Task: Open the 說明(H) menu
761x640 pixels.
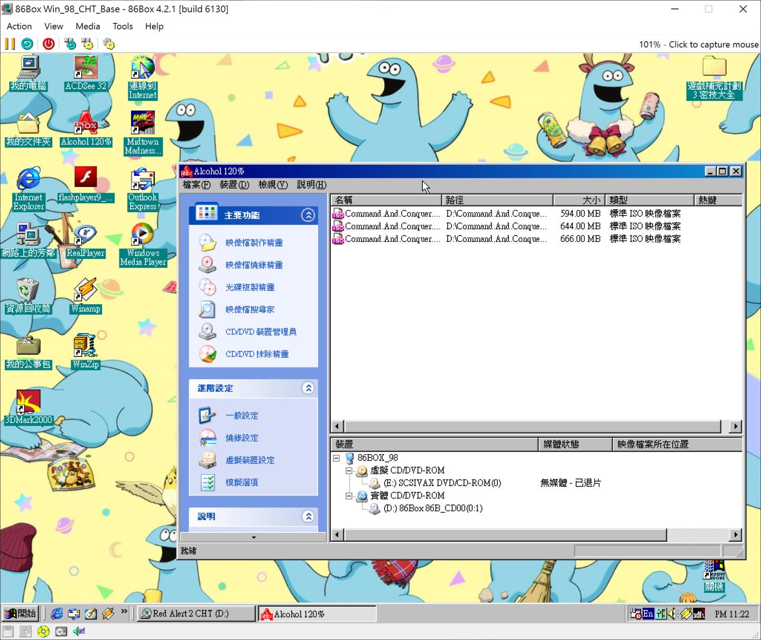Action: (311, 185)
